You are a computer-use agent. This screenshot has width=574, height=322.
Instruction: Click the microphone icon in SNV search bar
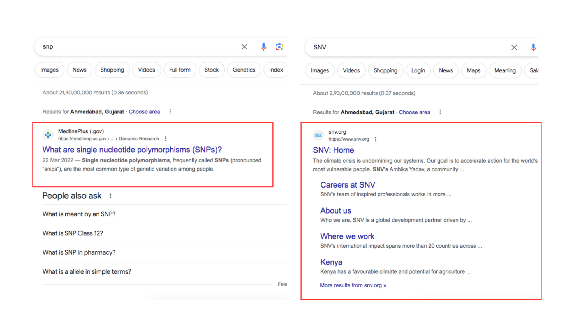coord(533,48)
